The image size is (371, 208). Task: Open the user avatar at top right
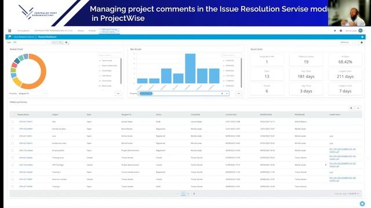click(361, 31)
